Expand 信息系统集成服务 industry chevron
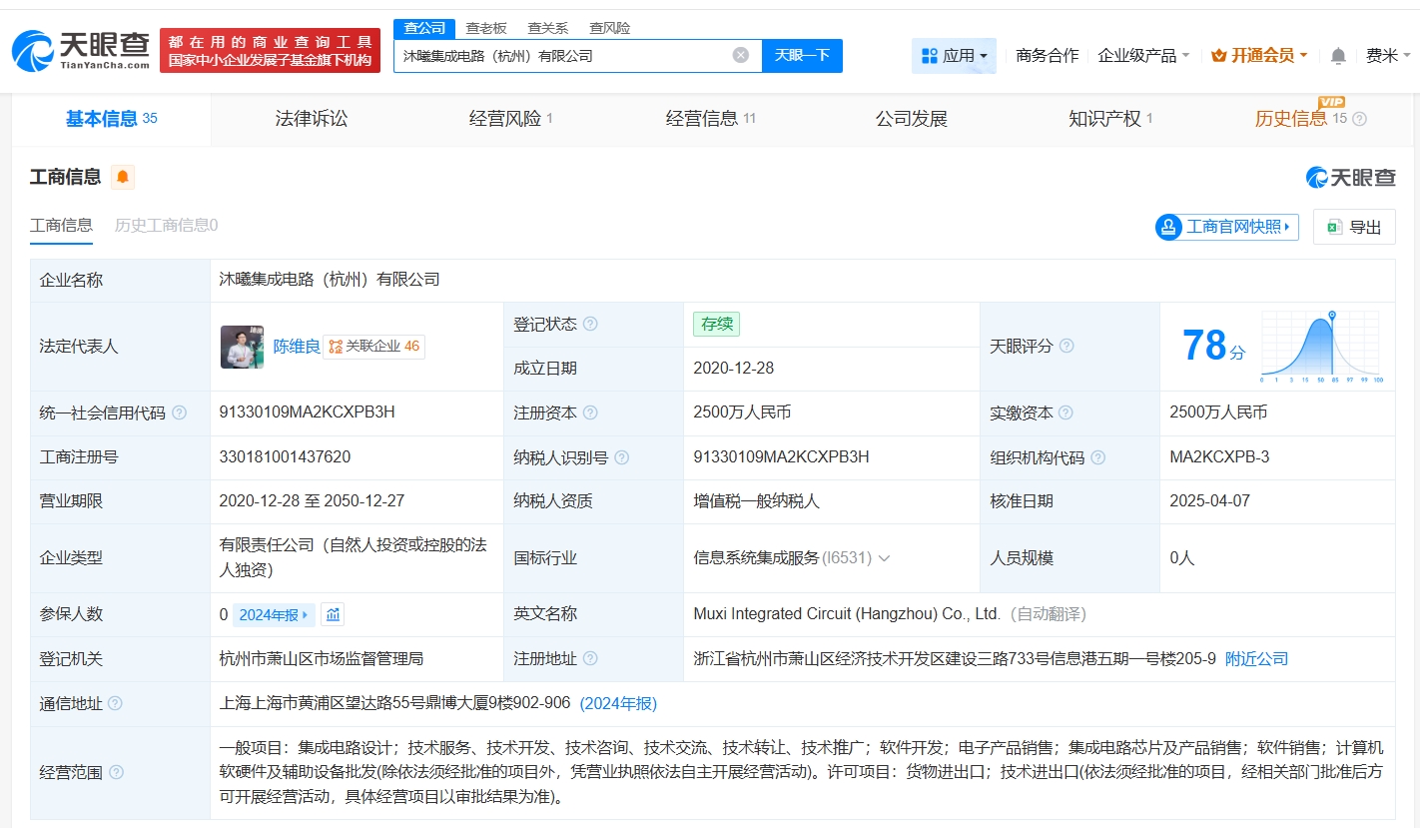This screenshot has width=1420, height=828. tap(884, 558)
